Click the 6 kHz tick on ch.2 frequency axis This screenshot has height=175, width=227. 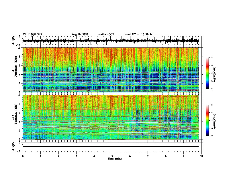coord(20,113)
